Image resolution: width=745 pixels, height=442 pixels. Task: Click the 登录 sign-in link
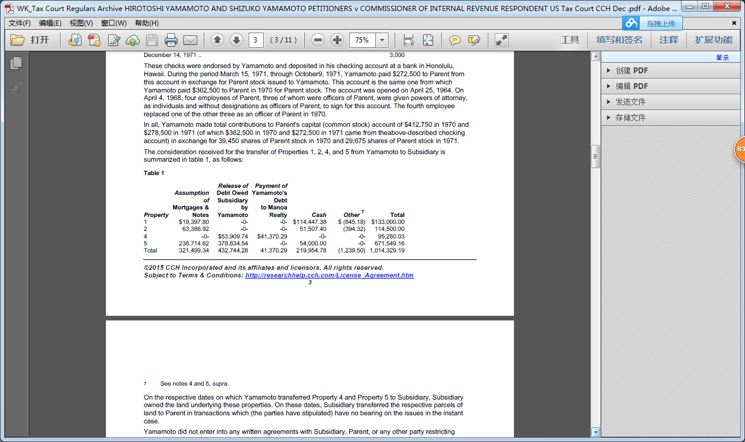[x=722, y=58]
